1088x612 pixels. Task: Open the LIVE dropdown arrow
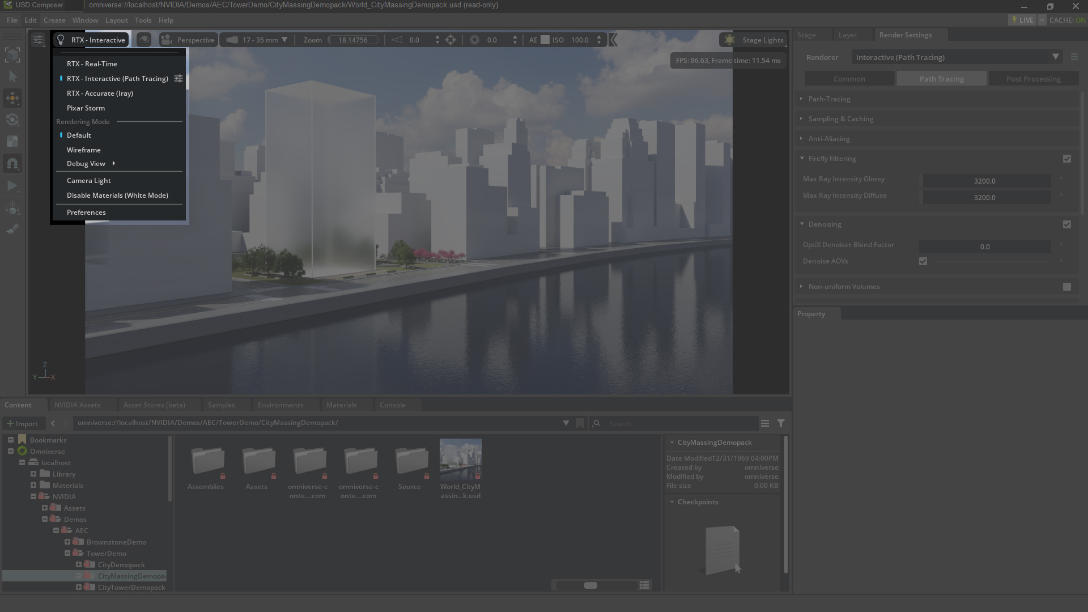1042,20
